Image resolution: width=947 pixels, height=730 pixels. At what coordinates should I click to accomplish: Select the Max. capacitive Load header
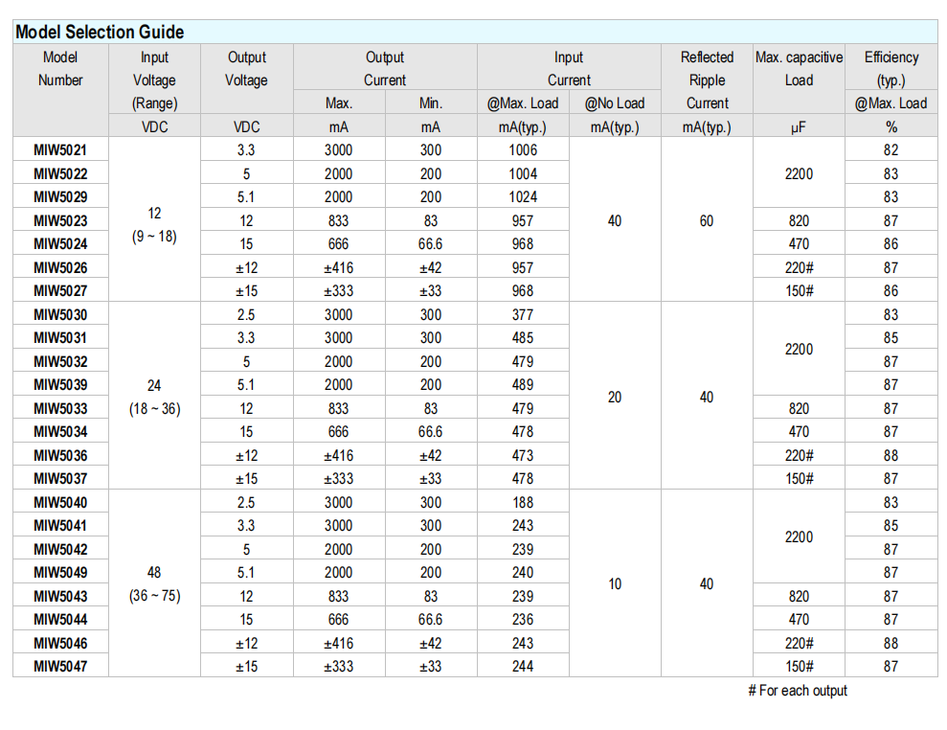[799, 69]
